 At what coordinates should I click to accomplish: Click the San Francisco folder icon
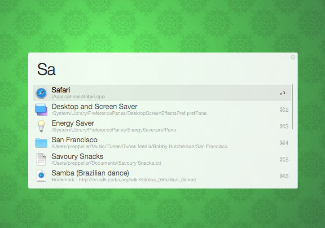coord(41,143)
